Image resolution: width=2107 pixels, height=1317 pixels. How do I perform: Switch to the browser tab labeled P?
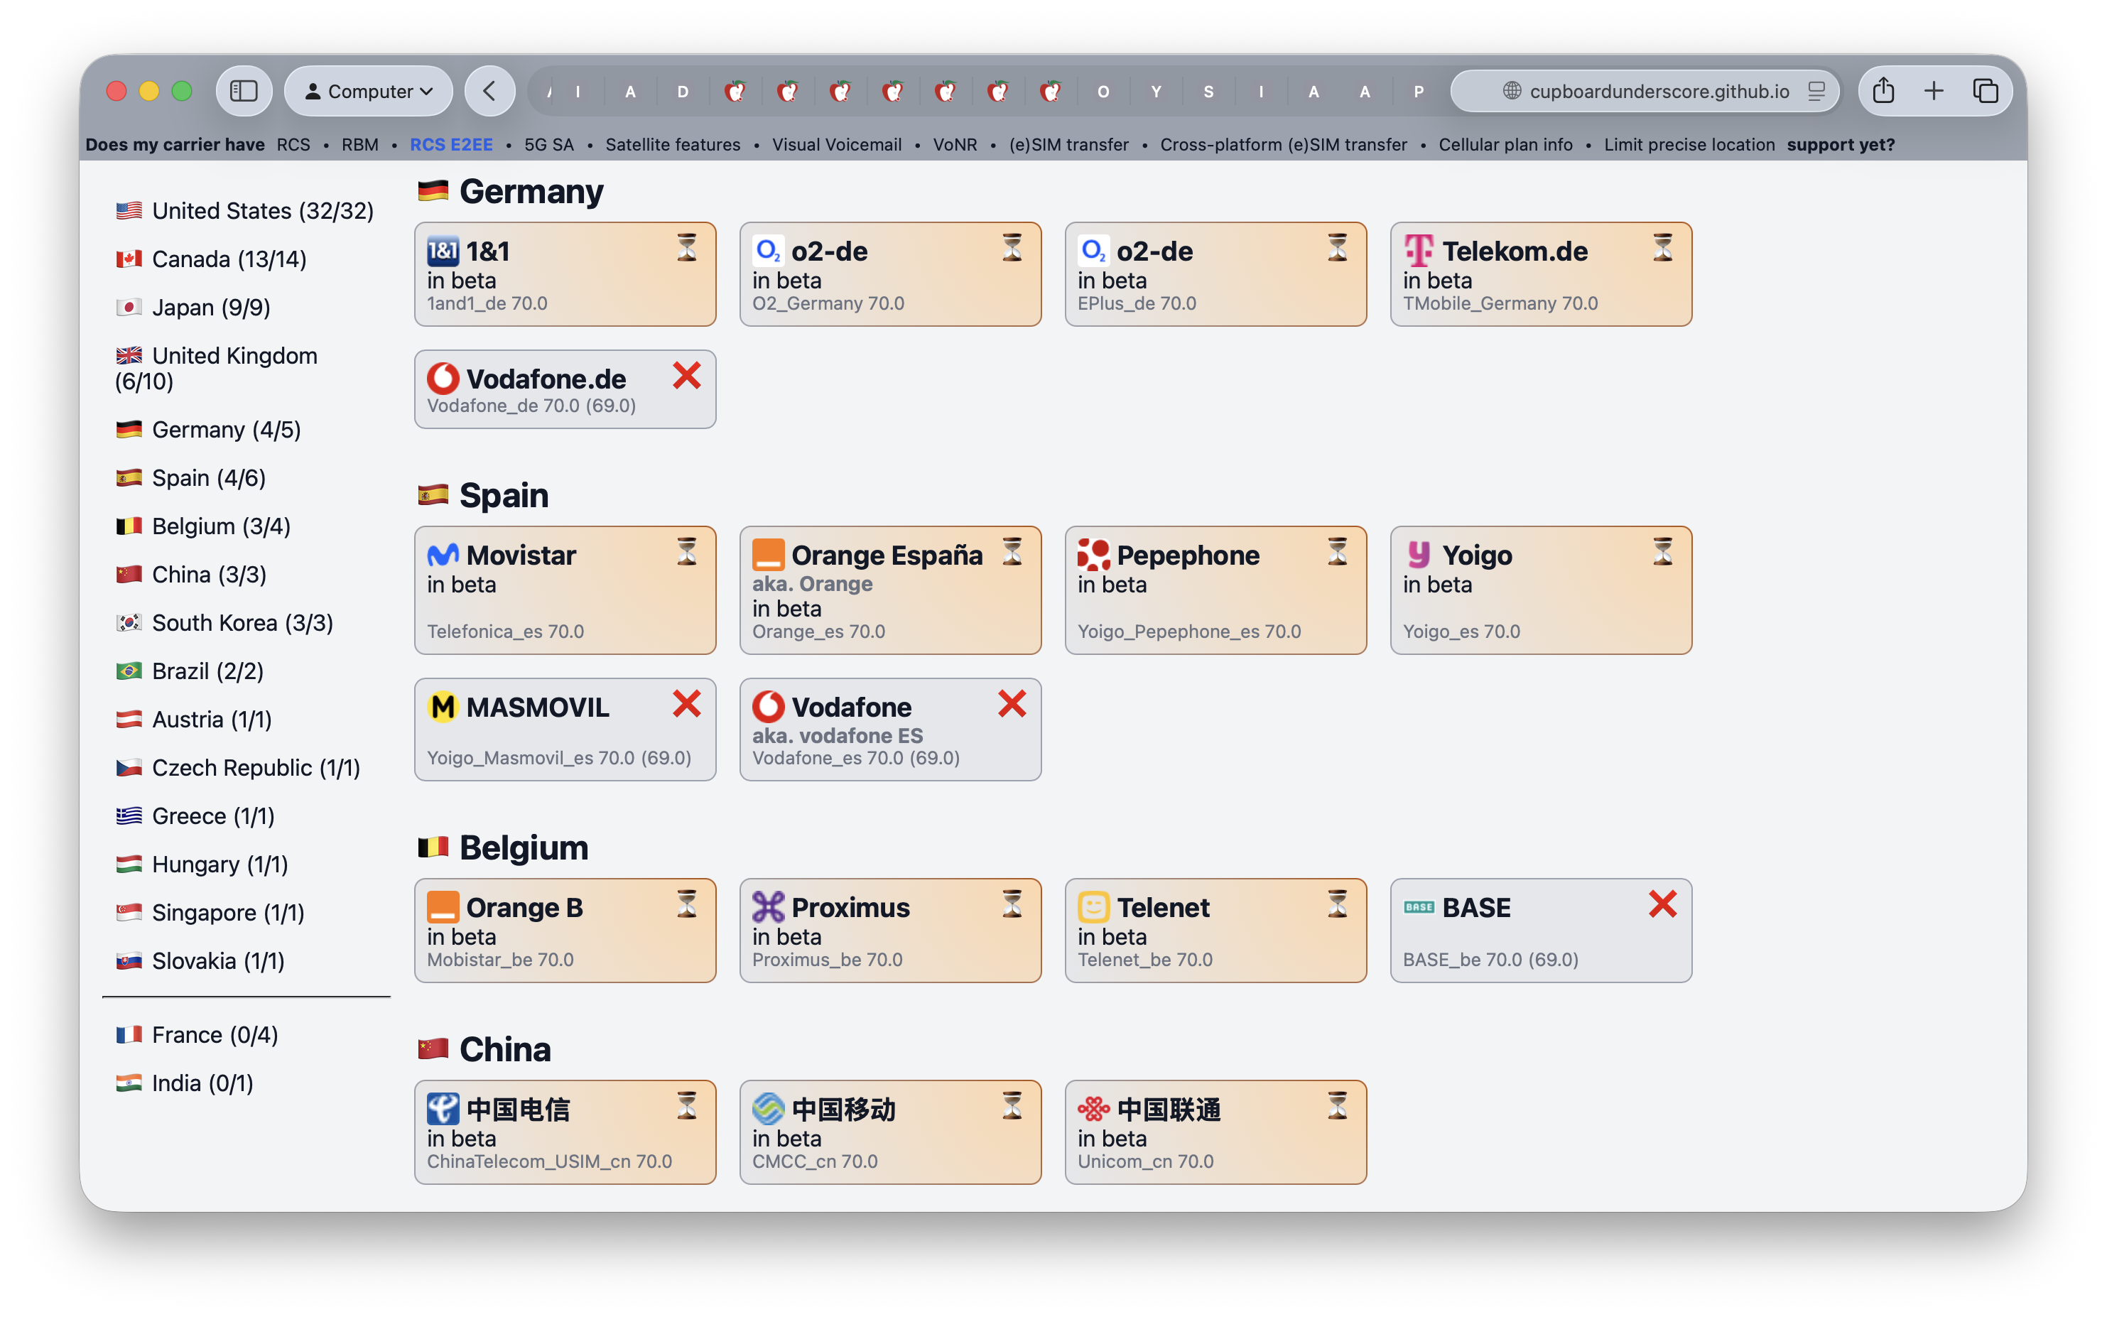[x=1419, y=92]
